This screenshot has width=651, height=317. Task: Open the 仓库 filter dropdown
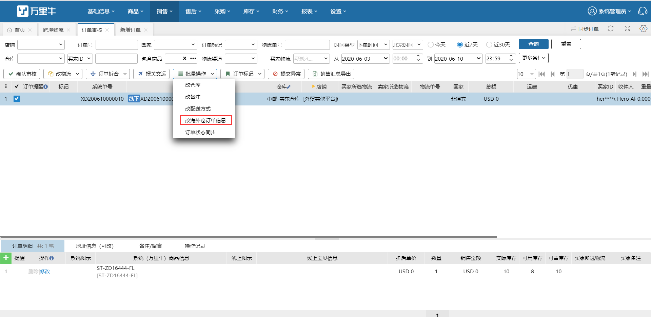(x=41, y=59)
